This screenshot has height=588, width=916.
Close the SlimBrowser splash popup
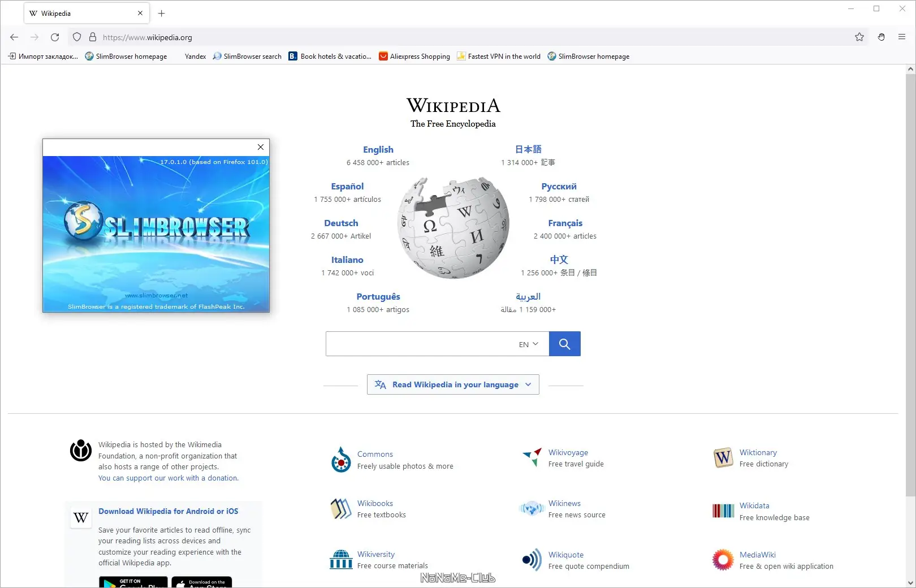(261, 147)
